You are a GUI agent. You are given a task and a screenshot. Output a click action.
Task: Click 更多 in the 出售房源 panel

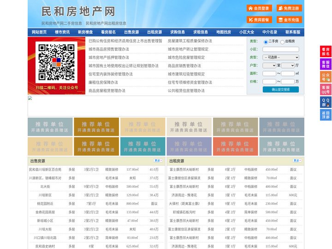[158, 161]
